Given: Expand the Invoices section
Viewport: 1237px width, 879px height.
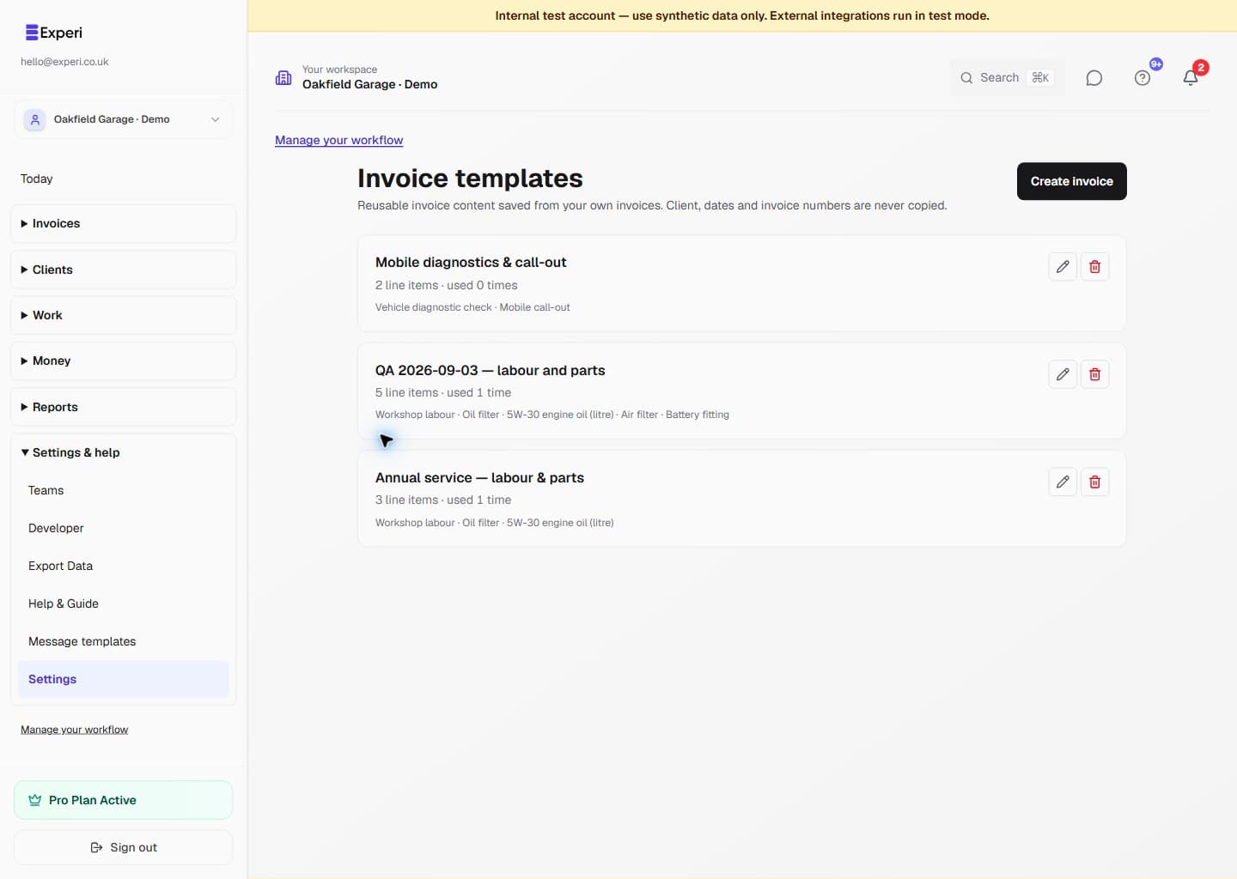Looking at the screenshot, I should point(123,223).
